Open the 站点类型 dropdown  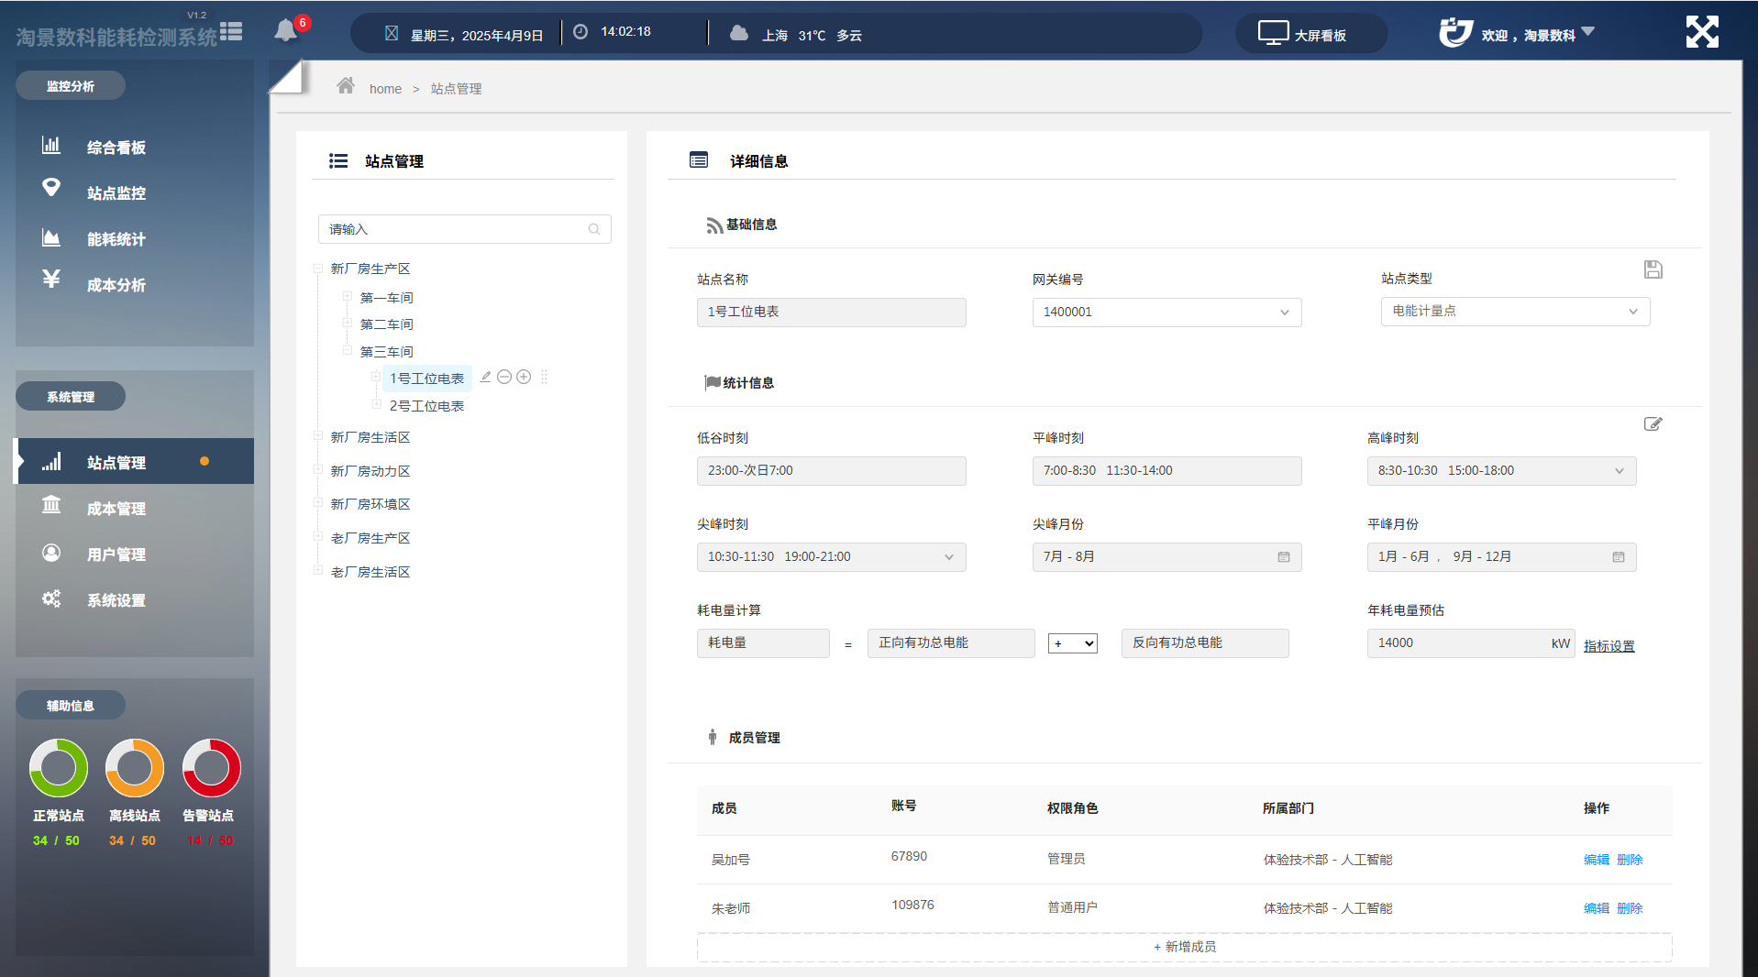1515,312
